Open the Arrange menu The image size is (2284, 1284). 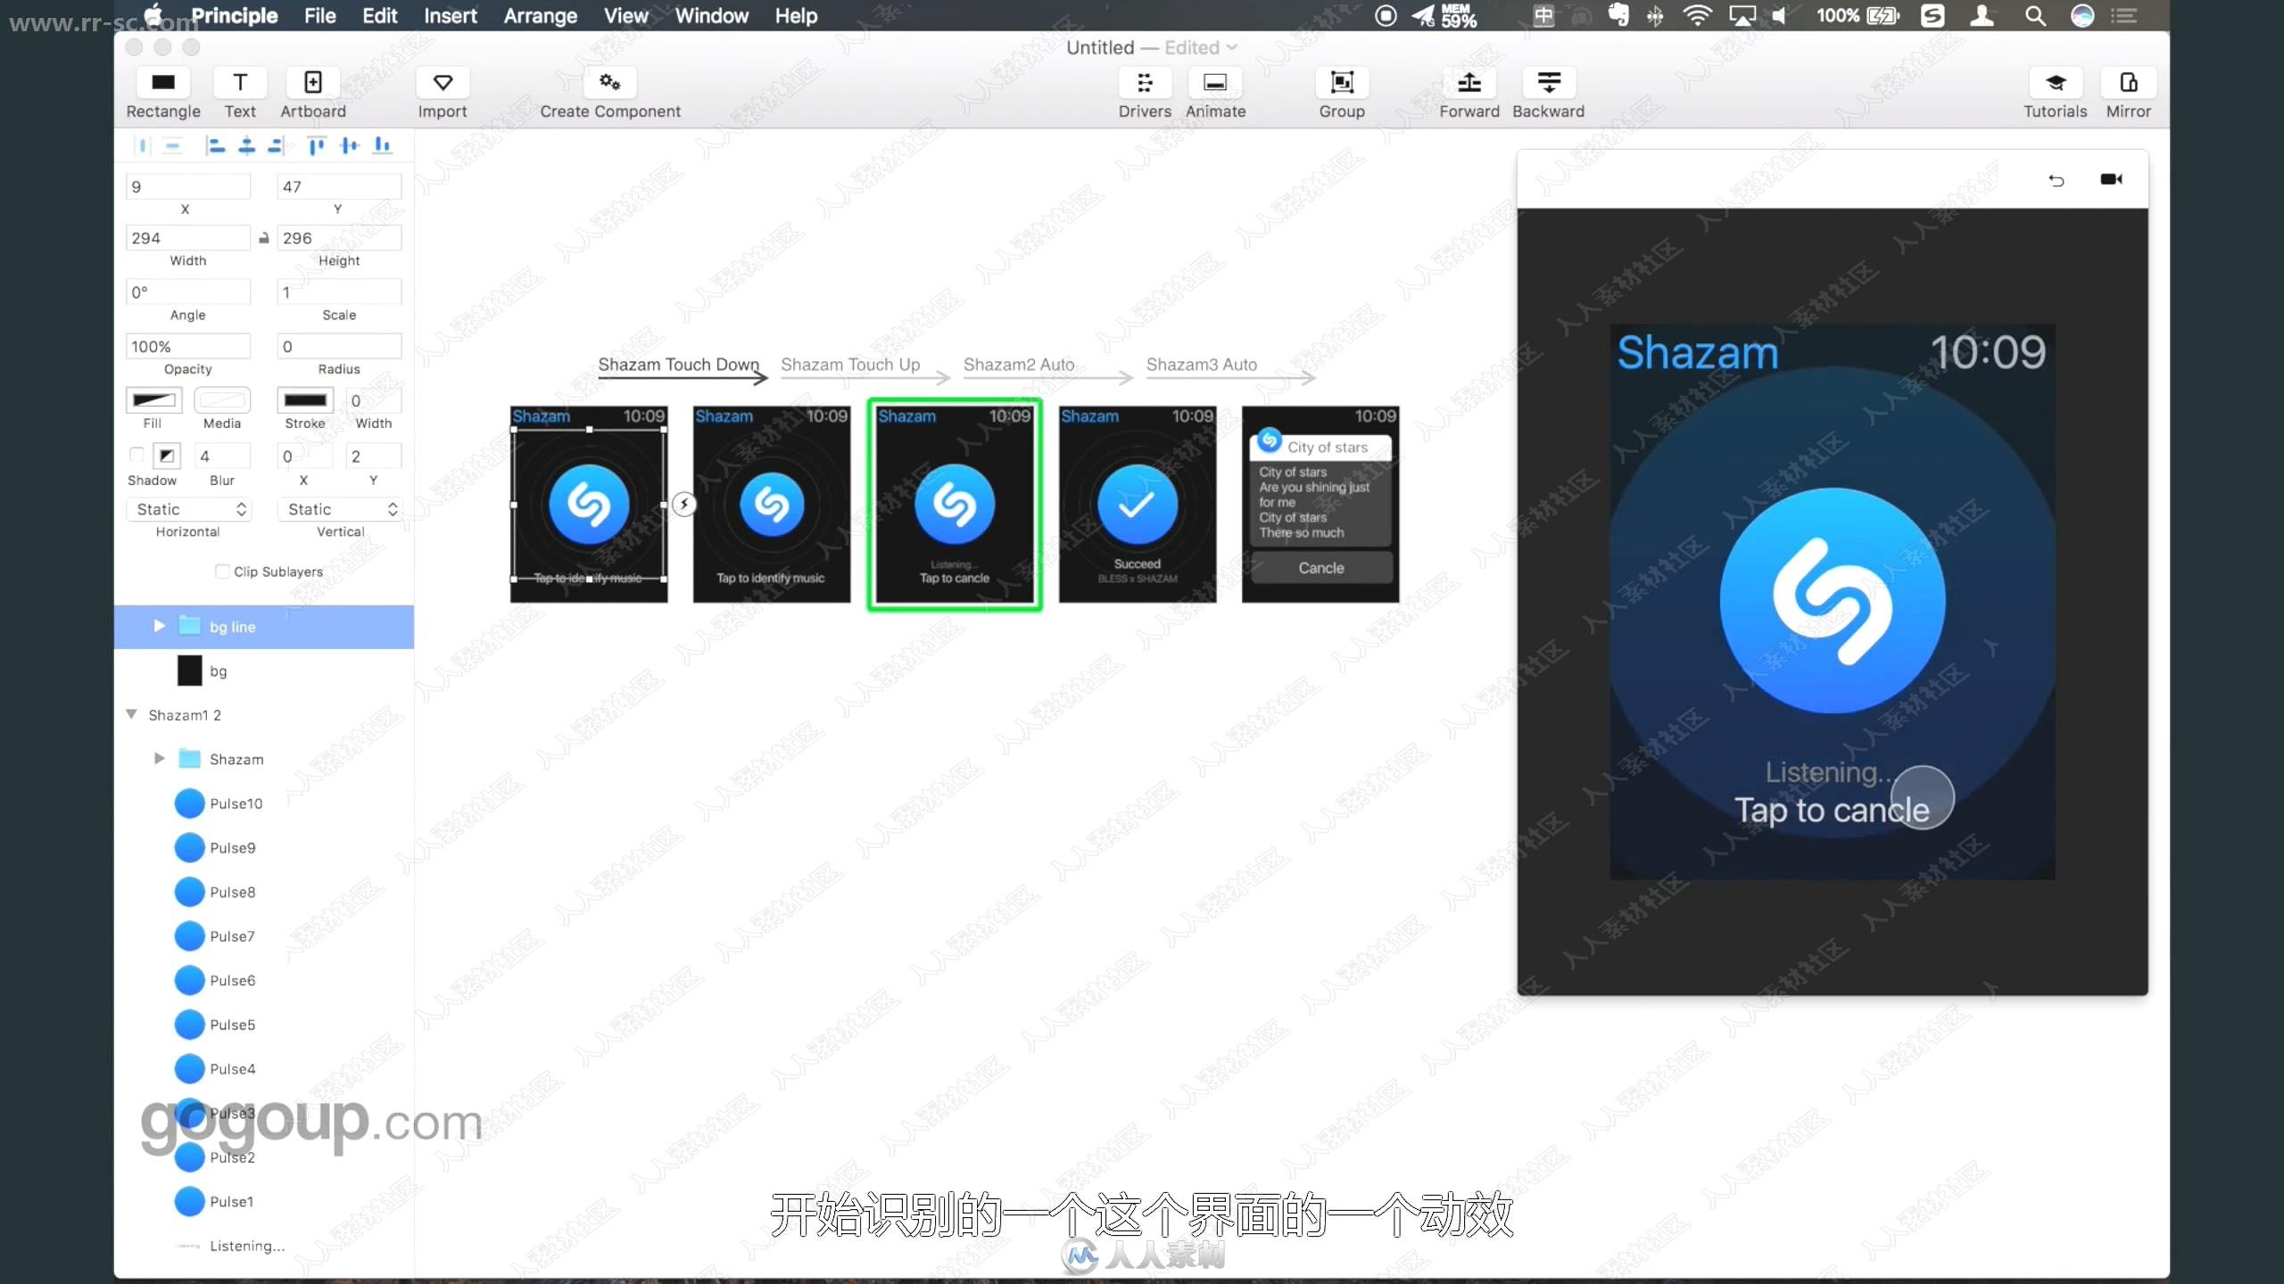click(x=540, y=16)
